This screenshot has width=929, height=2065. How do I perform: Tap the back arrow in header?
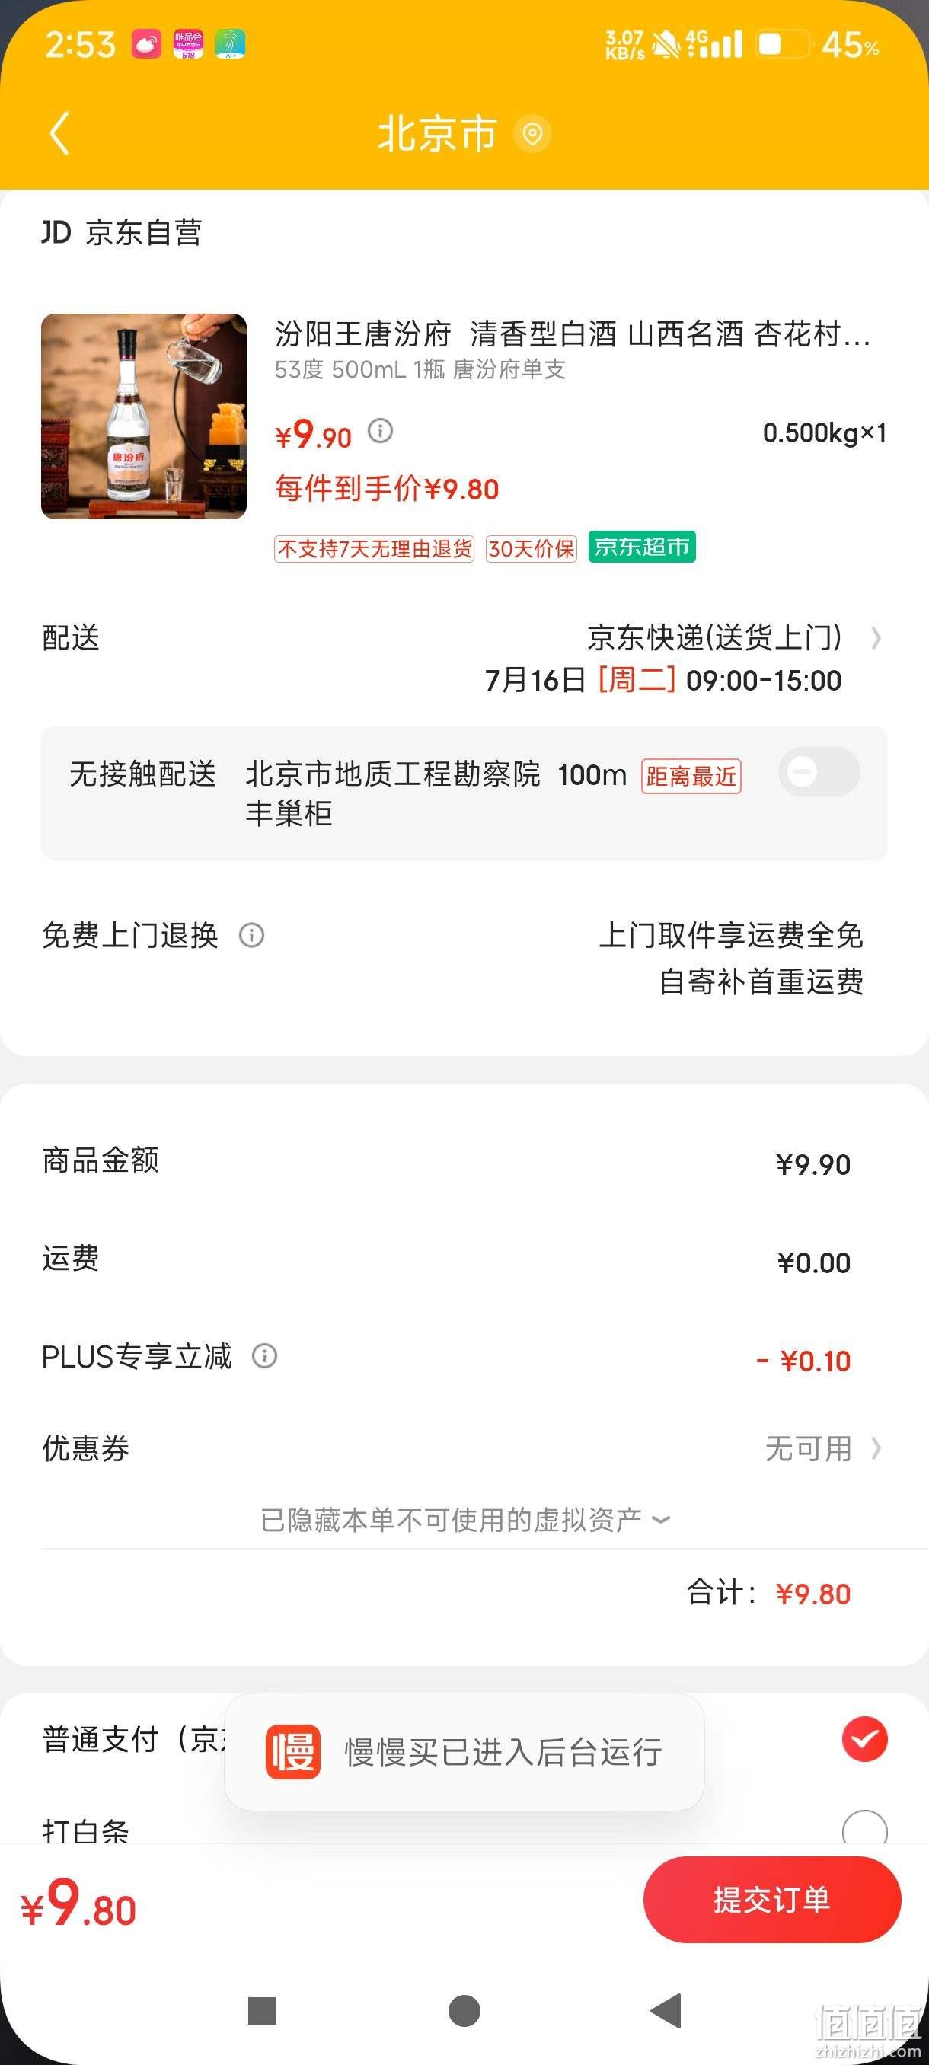[x=60, y=133]
